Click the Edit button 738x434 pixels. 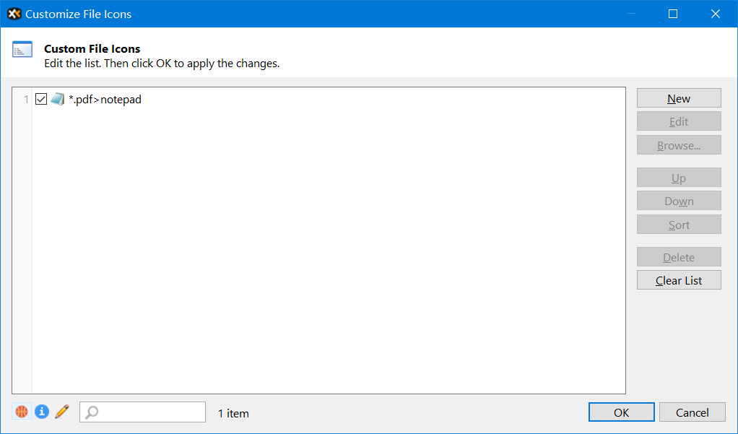(x=679, y=121)
